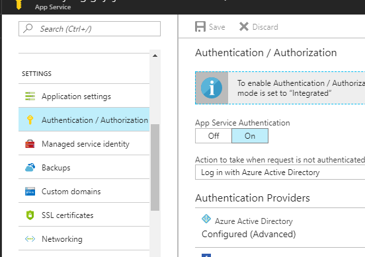Click the scroll up arrow in sidebar
This screenshot has height=257, width=365.
[x=155, y=55]
